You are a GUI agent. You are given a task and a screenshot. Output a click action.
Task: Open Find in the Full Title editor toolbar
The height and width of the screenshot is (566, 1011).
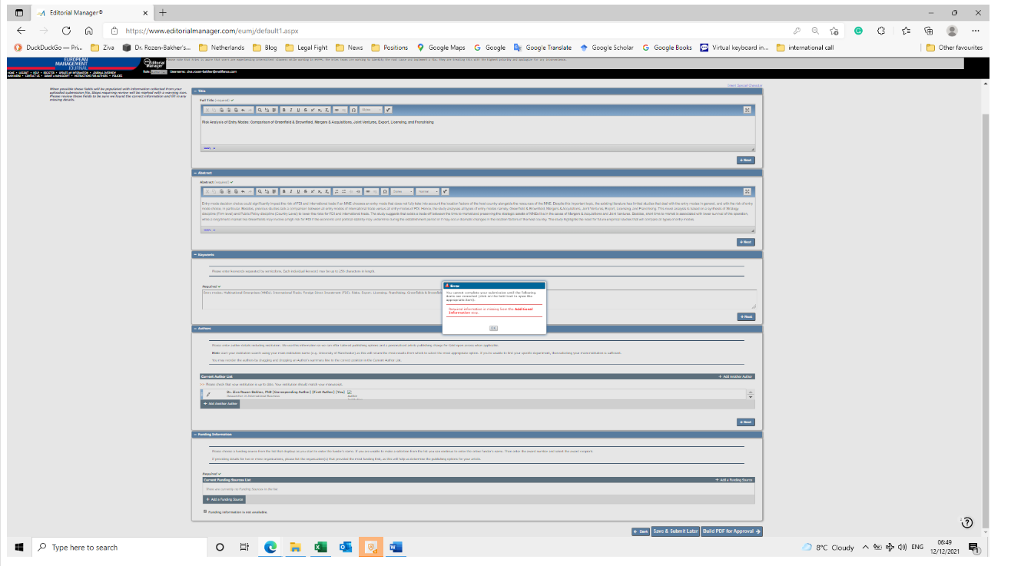(260, 110)
